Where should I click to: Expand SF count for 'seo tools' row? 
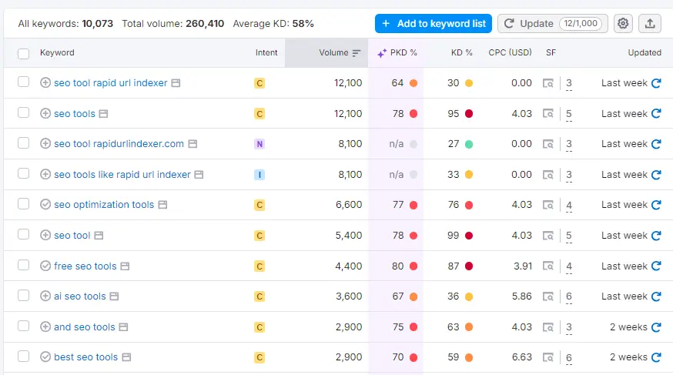pos(569,114)
